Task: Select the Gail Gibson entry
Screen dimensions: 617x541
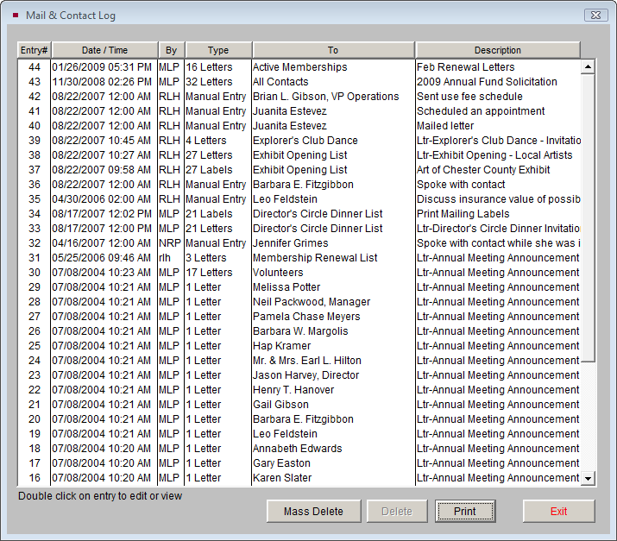Action: (x=299, y=405)
